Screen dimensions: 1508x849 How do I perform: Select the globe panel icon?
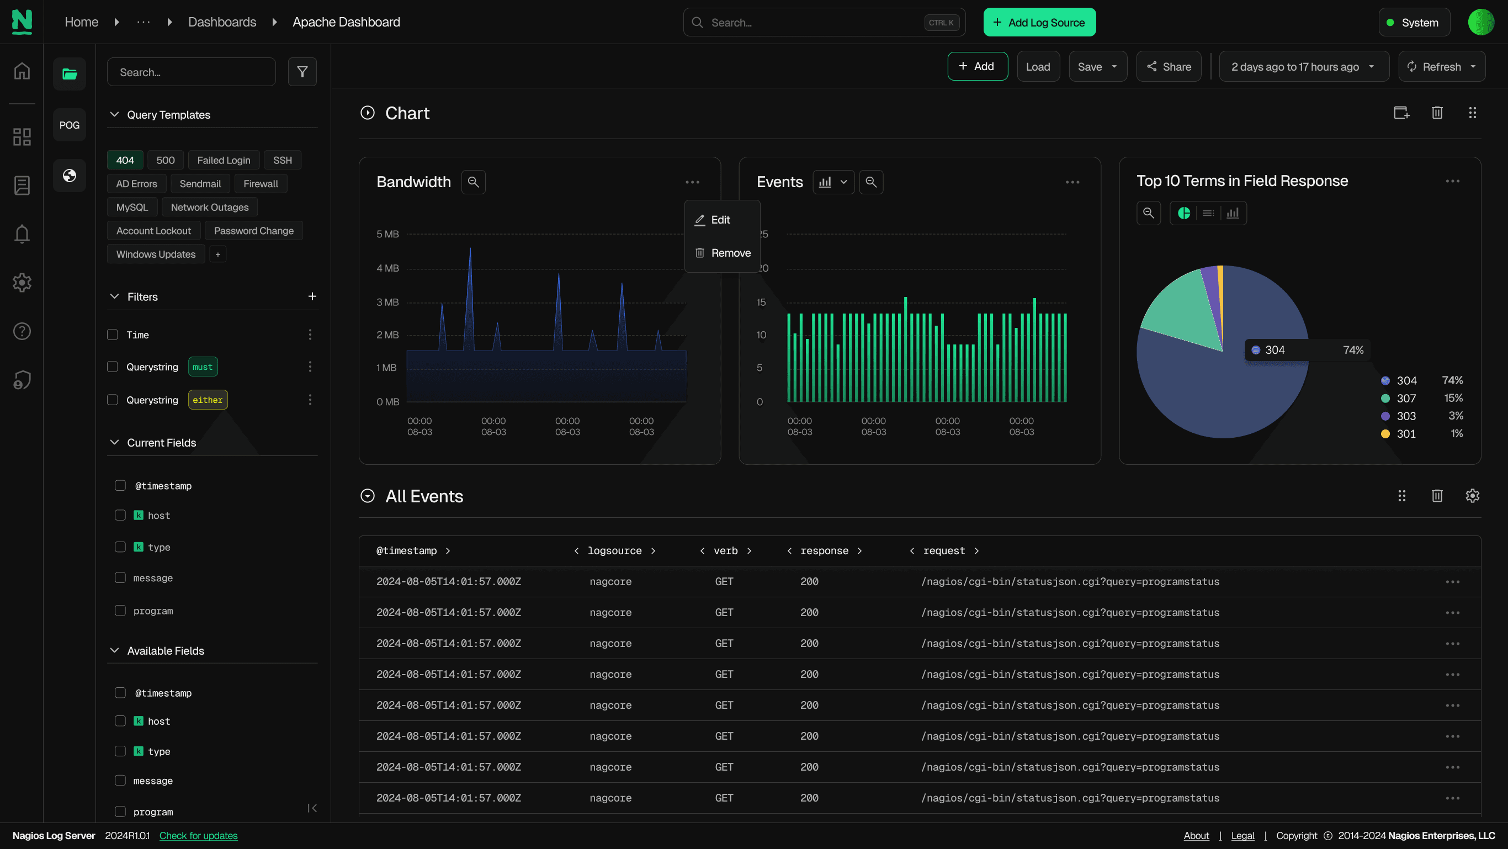[x=70, y=175]
